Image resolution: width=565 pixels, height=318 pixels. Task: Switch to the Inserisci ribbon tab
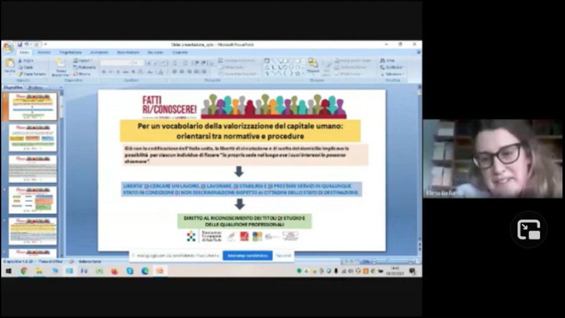[44, 53]
